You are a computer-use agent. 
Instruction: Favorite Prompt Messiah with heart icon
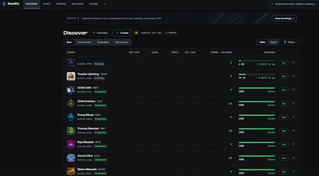(x=293, y=130)
